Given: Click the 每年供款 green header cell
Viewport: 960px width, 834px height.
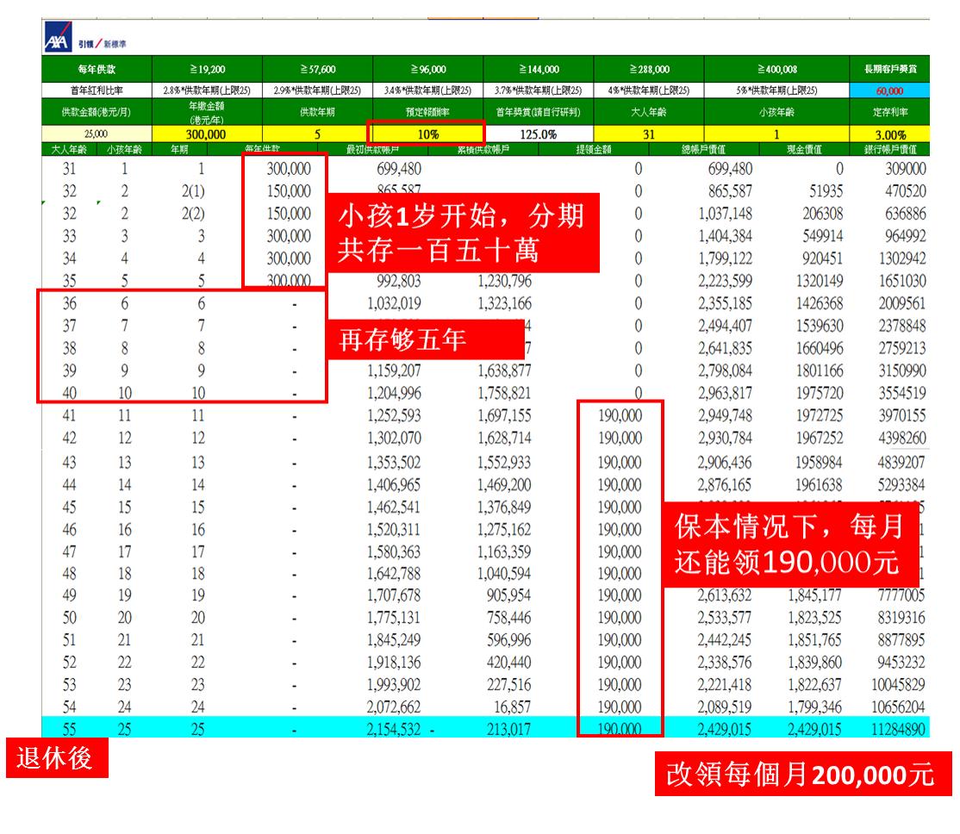Looking at the screenshot, I should pos(97,70).
